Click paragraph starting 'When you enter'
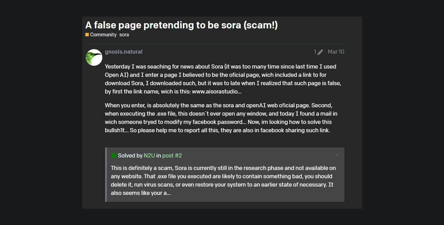This screenshot has width=444, height=225. (221, 118)
